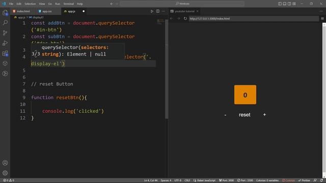Change indentation via Spaces: 4
326x183 pixels.
[x=166, y=180]
